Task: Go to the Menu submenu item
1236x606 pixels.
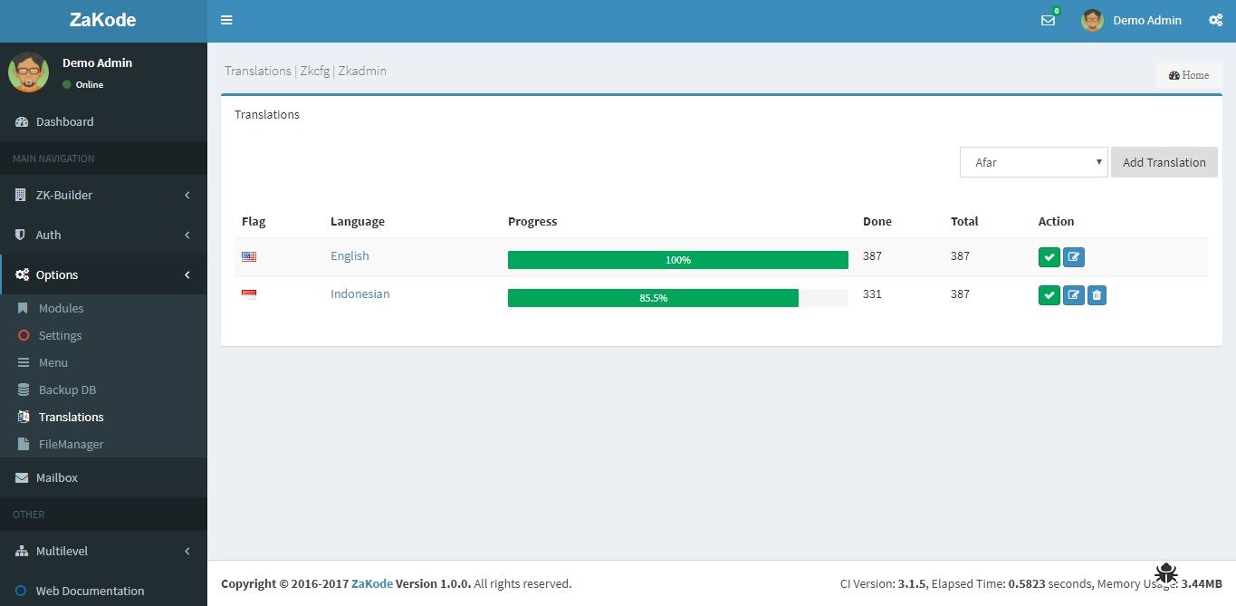Action: pos(103,362)
